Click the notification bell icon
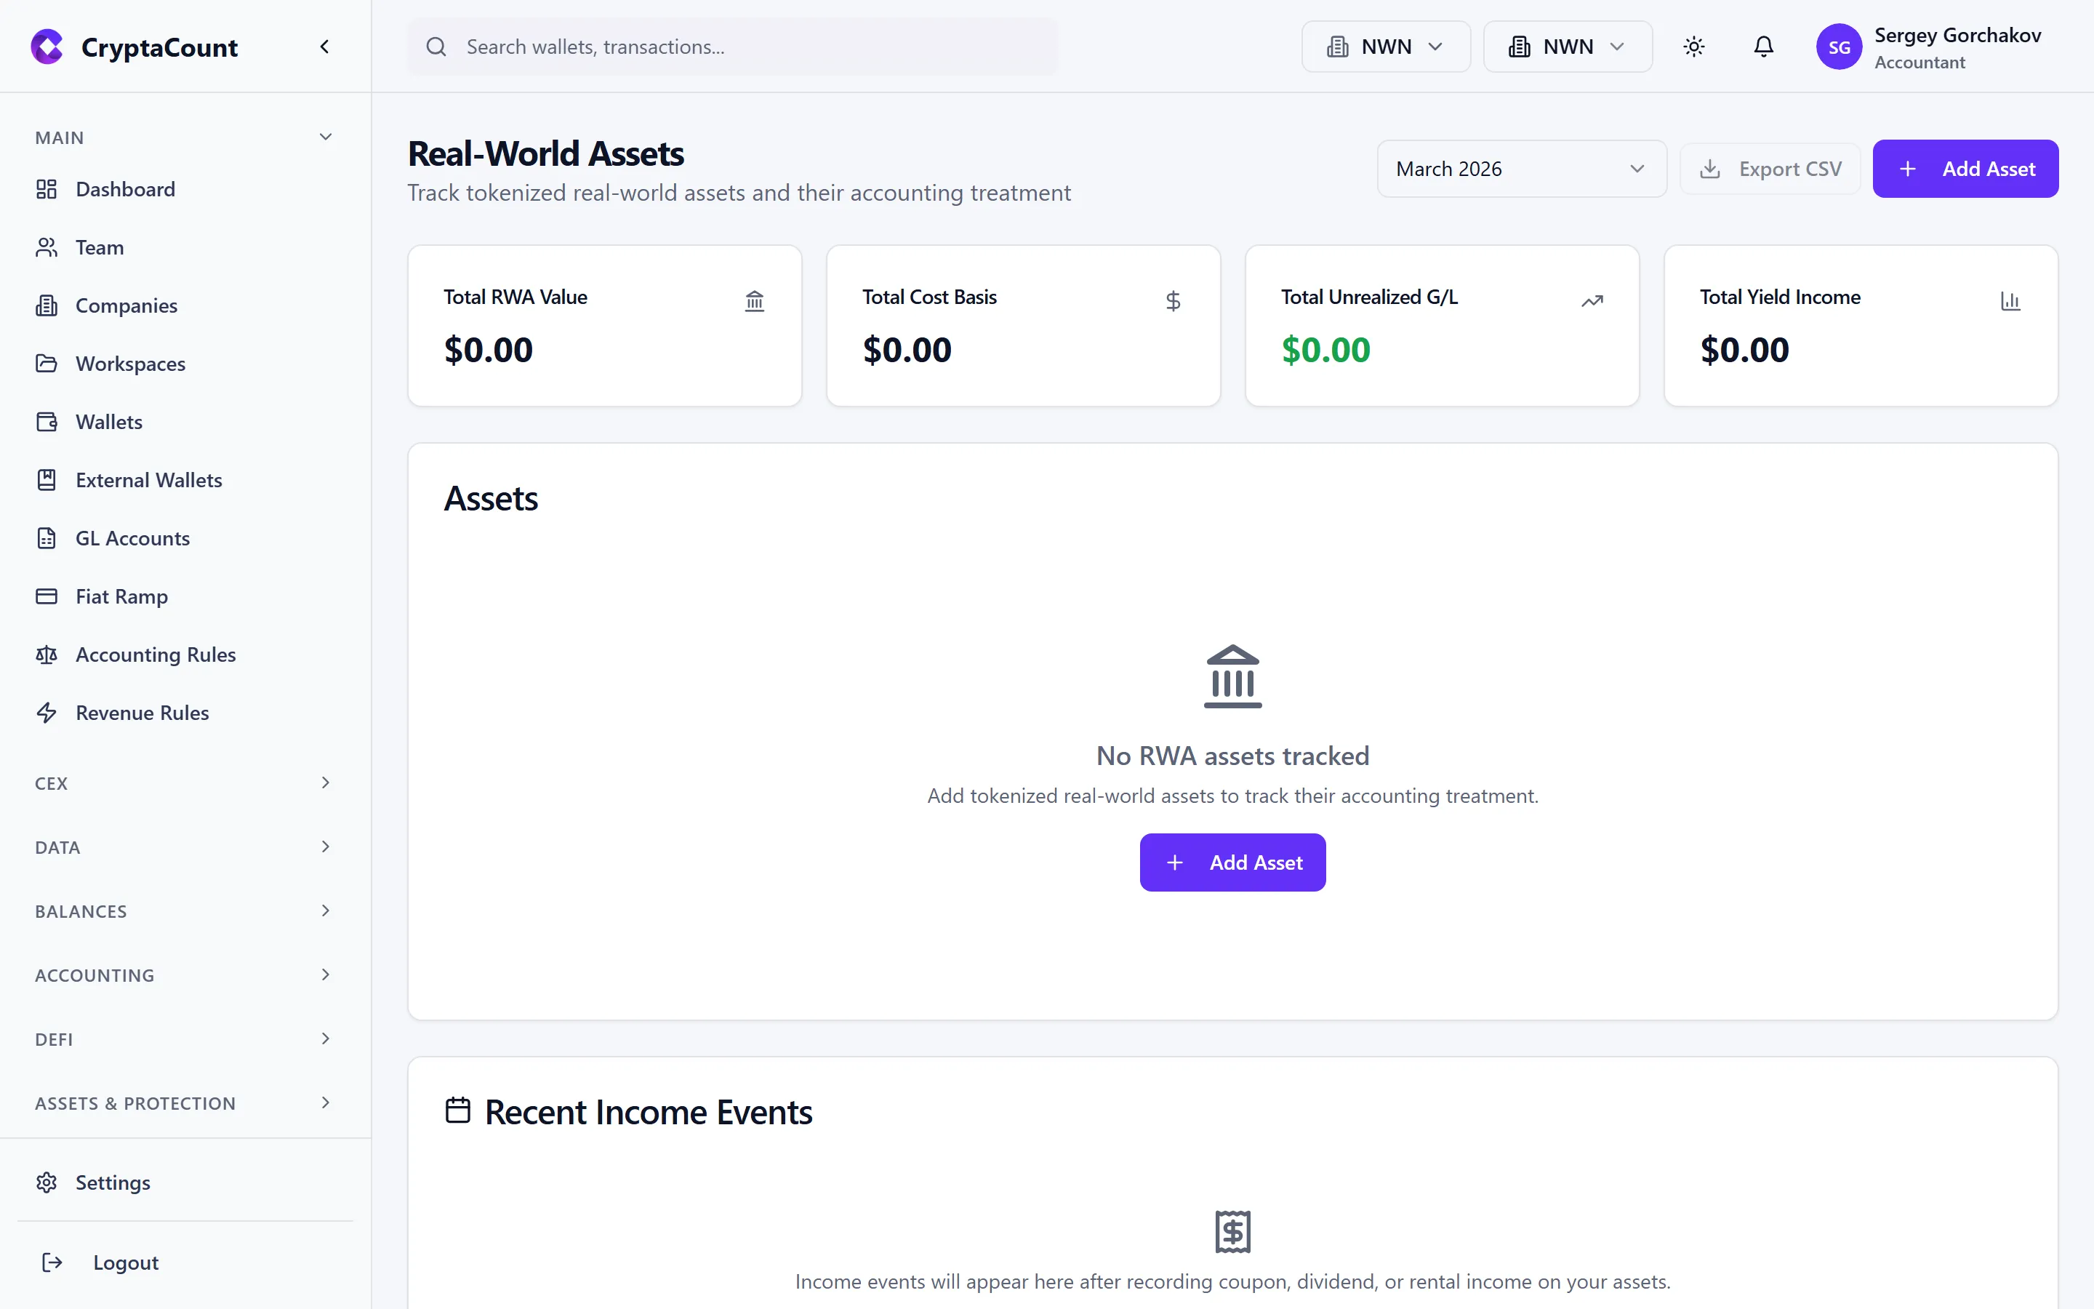 click(1762, 47)
